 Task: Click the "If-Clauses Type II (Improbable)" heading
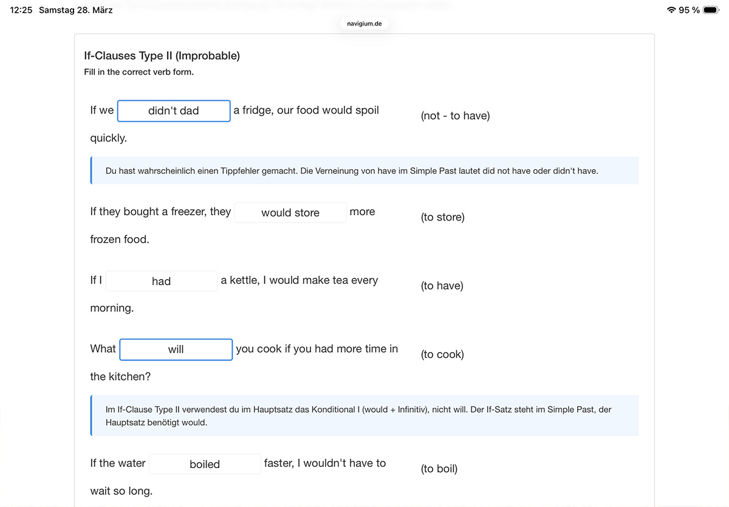(x=162, y=56)
